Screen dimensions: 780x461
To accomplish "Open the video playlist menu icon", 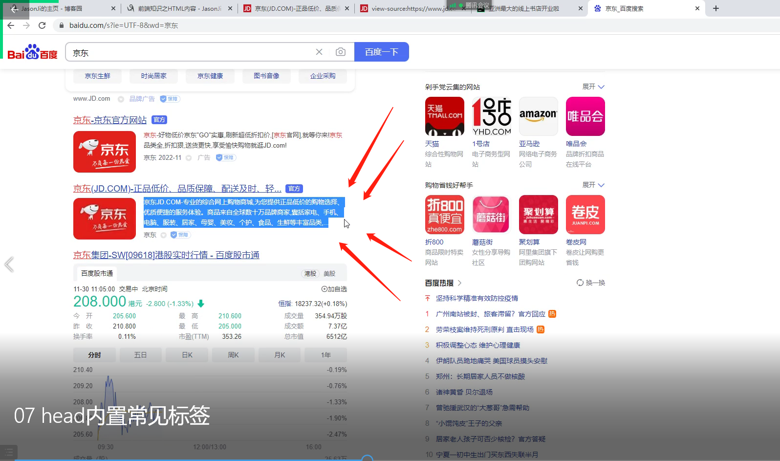I will click(8, 452).
